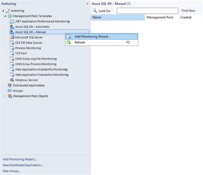Select Windows Service template

click(26, 80)
